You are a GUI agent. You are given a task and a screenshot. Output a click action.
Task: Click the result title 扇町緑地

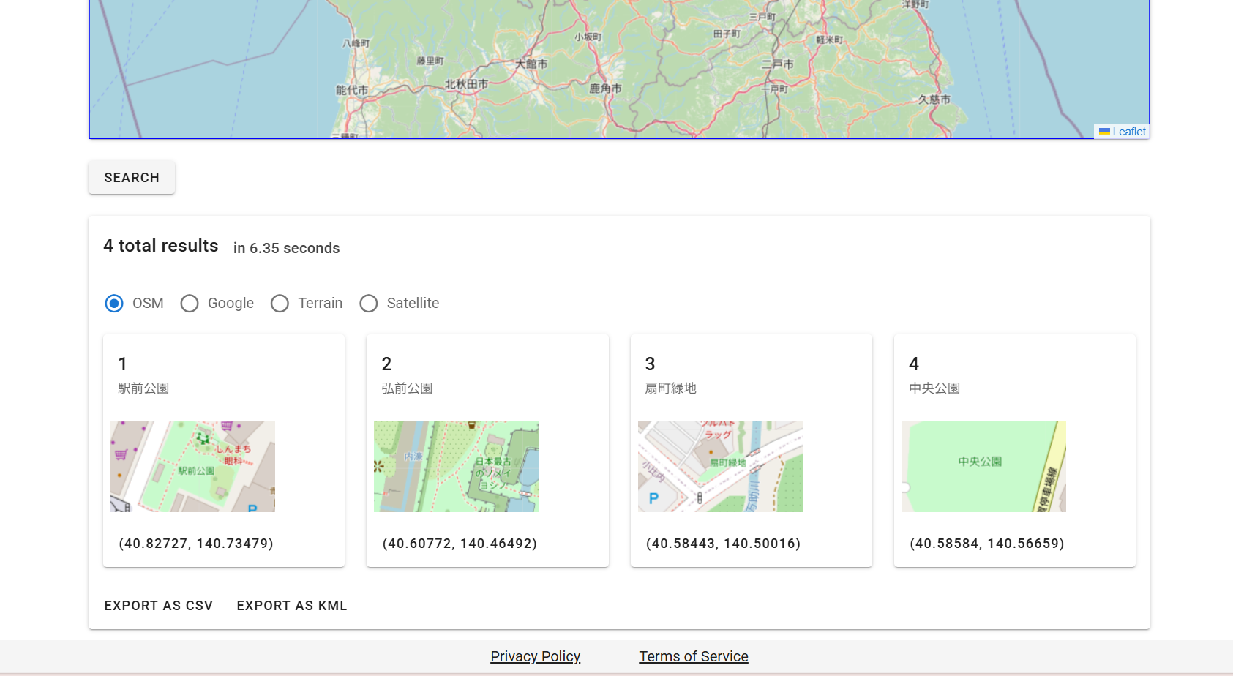click(670, 388)
